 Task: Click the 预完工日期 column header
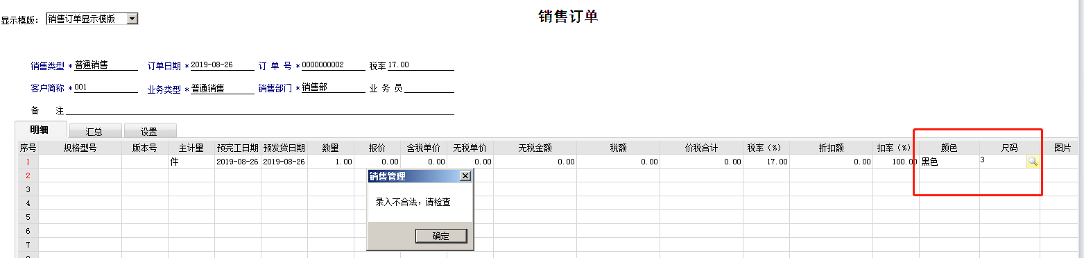point(238,148)
